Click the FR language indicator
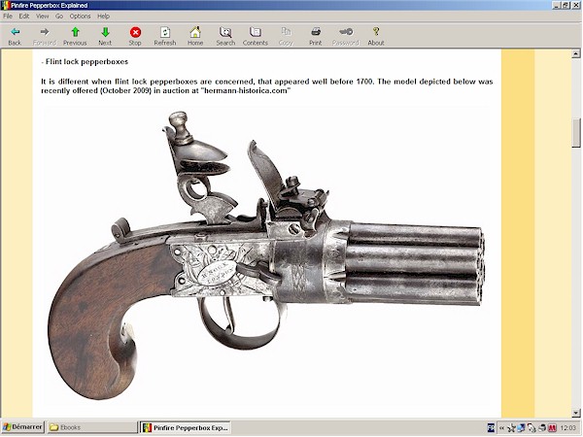The image size is (583, 437). coord(491,427)
